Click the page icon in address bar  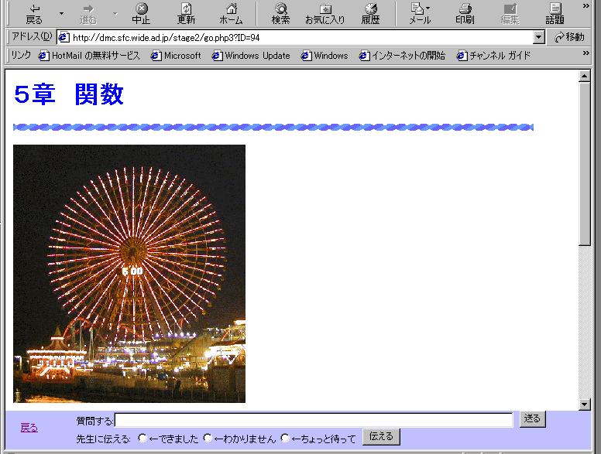(64, 38)
